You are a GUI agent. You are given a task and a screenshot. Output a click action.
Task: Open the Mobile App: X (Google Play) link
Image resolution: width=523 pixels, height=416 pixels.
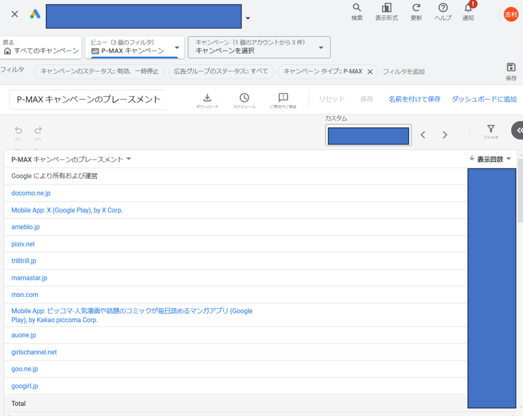click(67, 210)
